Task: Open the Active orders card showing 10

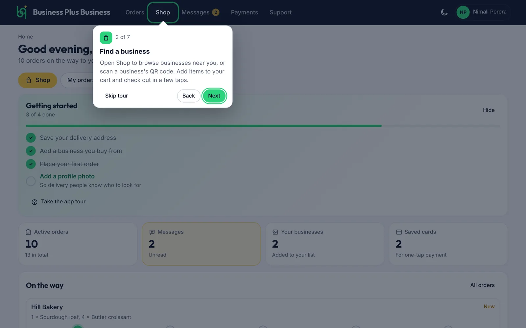Action: [x=78, y=244]
